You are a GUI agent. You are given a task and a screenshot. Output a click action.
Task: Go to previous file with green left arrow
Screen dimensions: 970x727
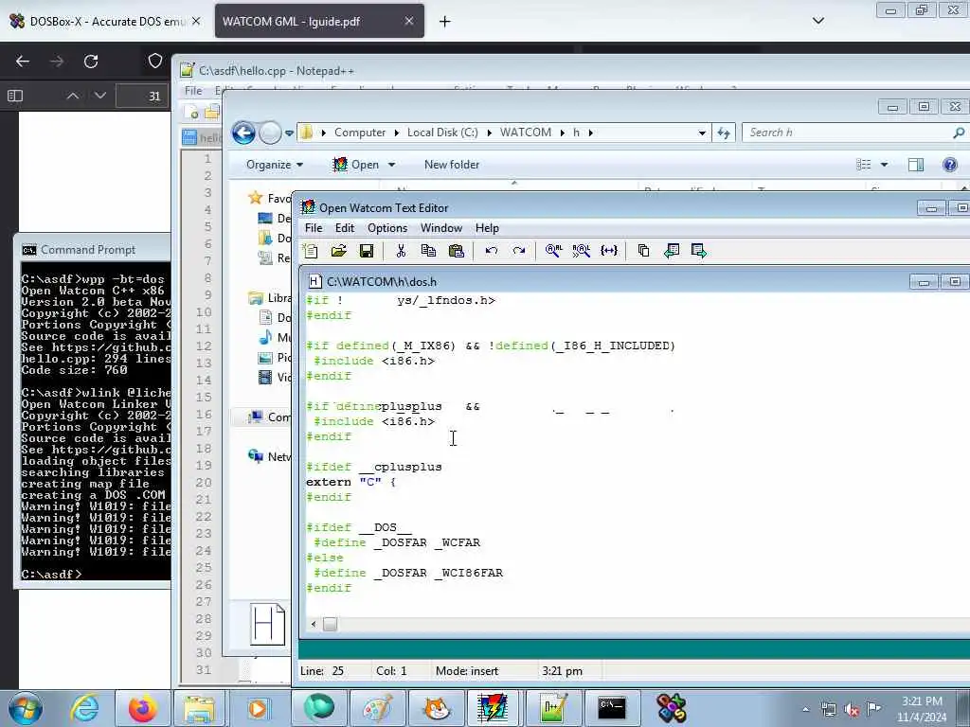(x=672, y=250)
